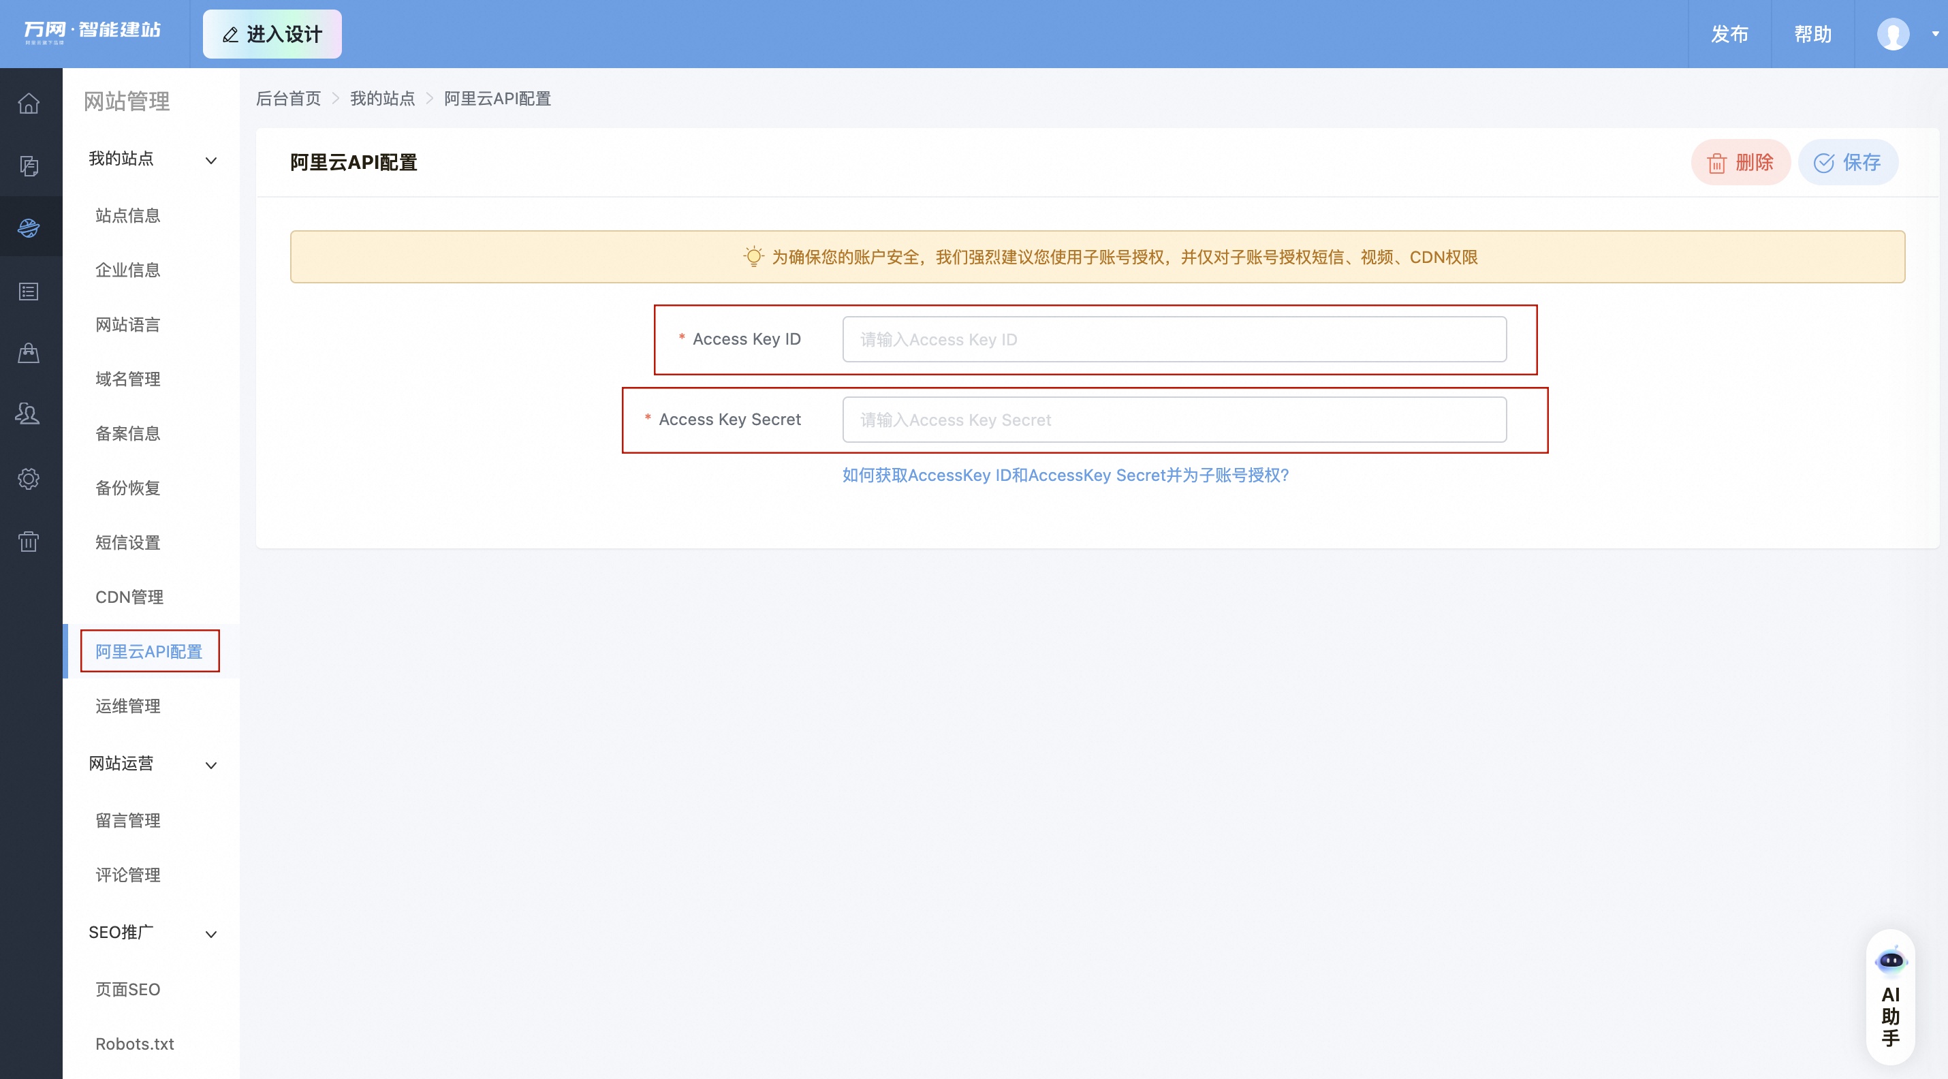Open the content list icon in rail
This screenshot has width=1948, height=1079.
pos(29,291)
